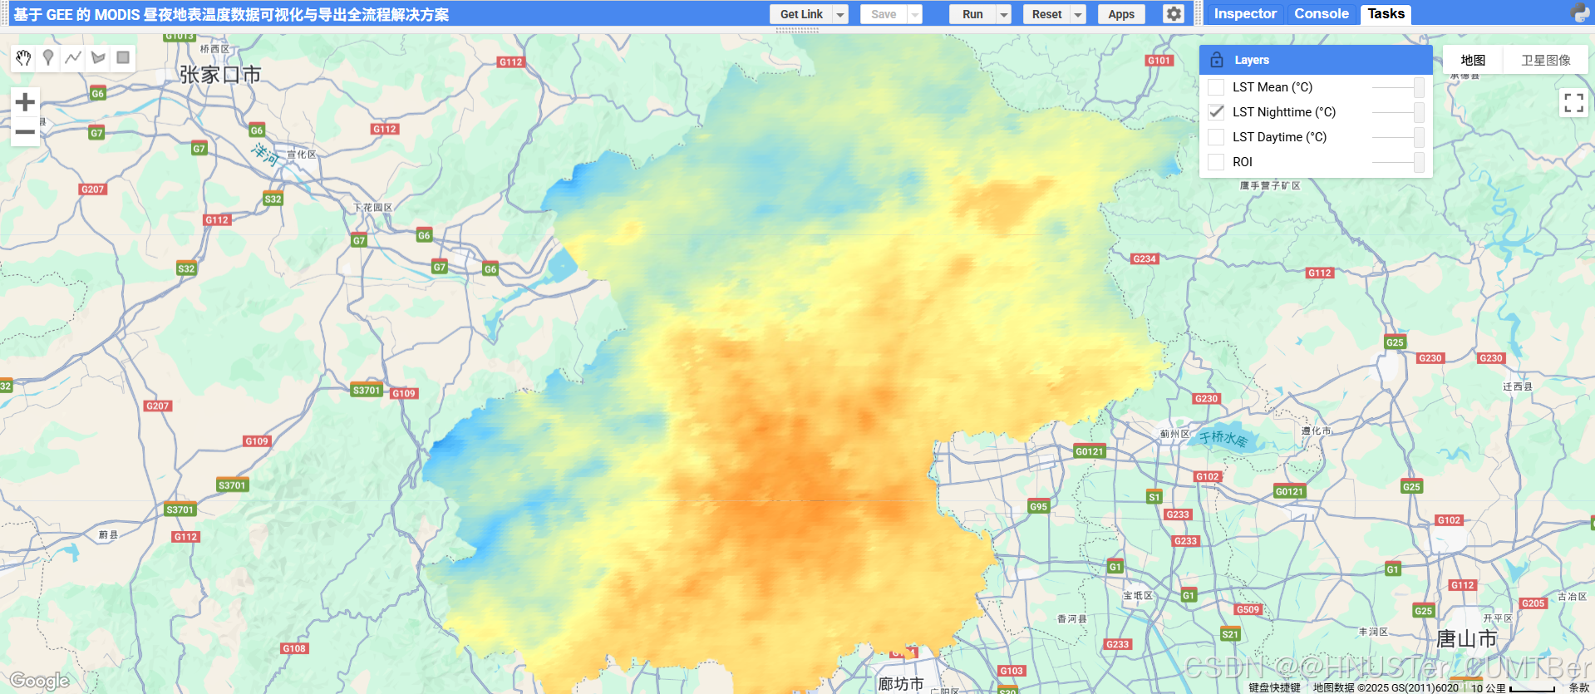Switch to the Inspector tab
Screen dimensions: 1595x694
click(1245, 14)
